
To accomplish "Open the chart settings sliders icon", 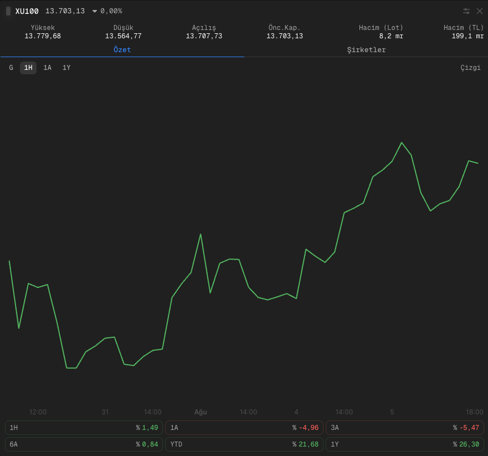I will (x=466, y=11).
